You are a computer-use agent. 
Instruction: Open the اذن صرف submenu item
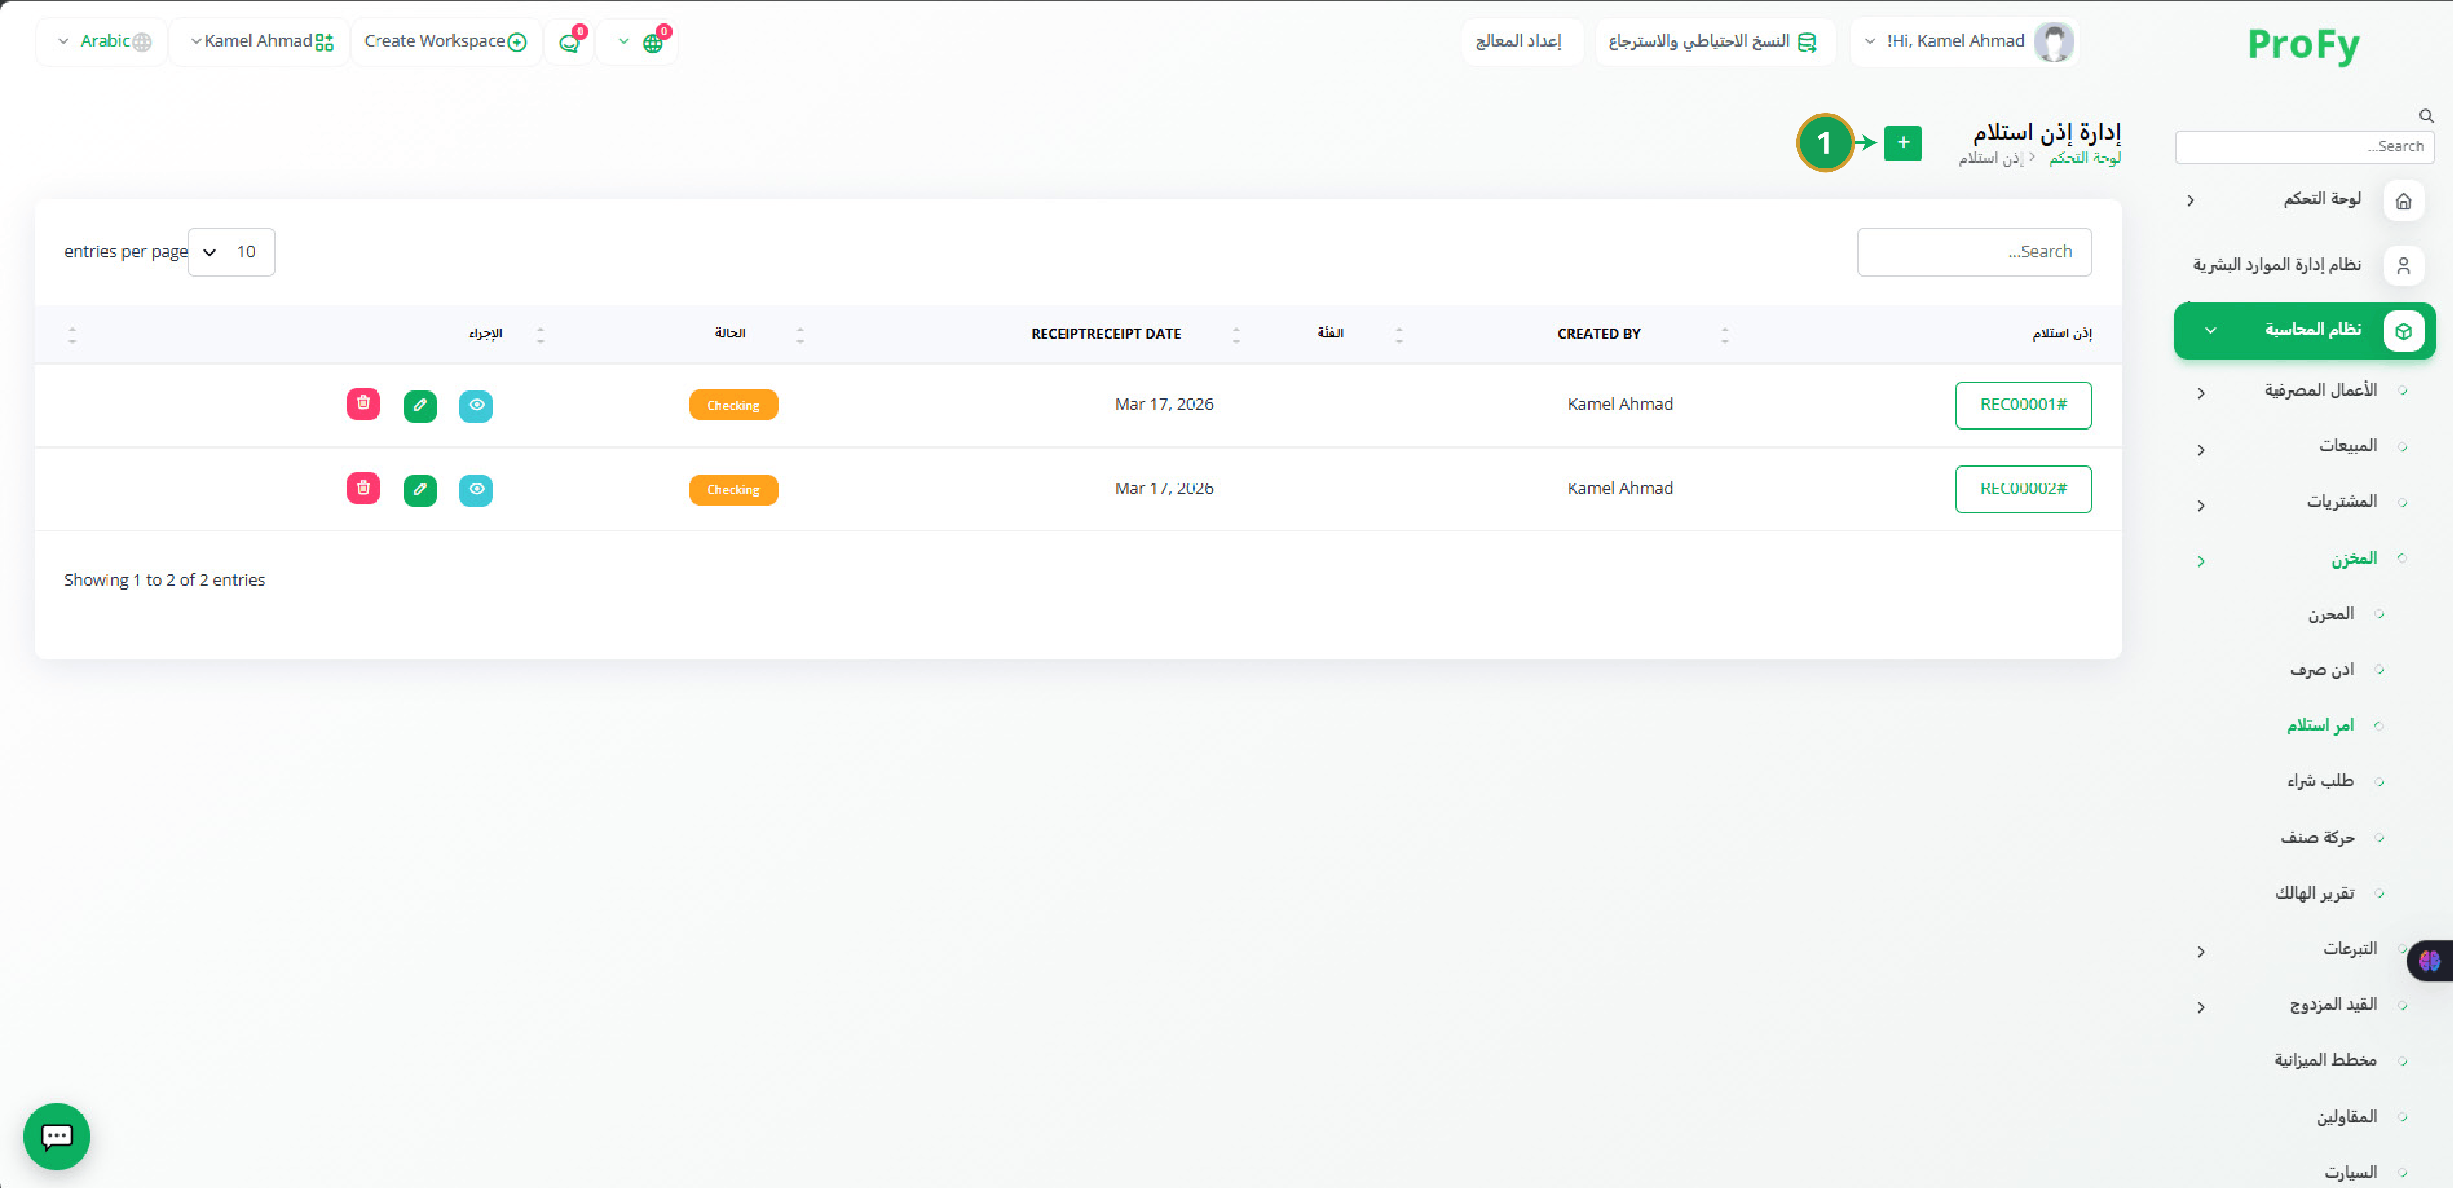tap(2322, 669)
